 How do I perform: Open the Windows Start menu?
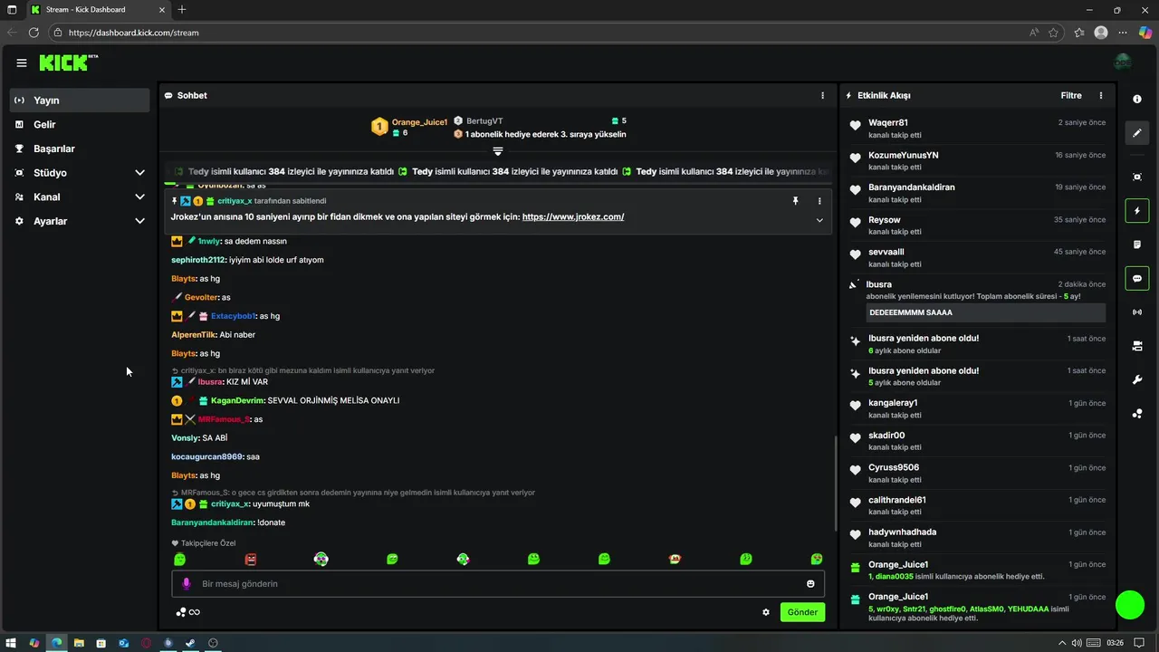11,643
